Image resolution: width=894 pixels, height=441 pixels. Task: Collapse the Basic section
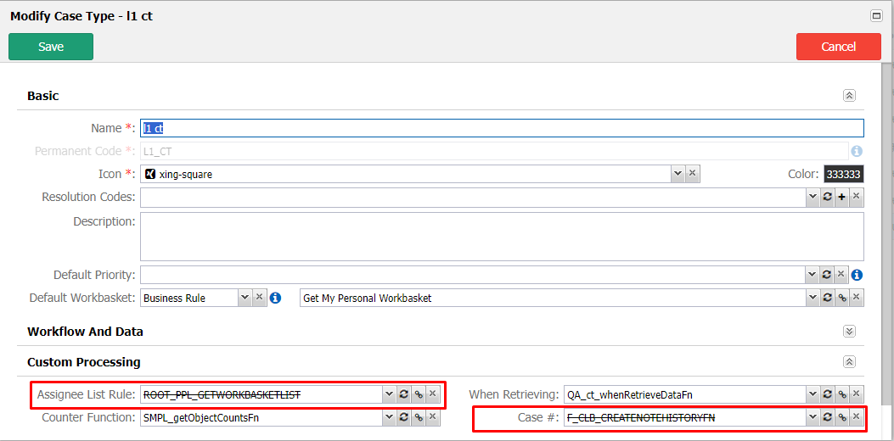point(850,96)
